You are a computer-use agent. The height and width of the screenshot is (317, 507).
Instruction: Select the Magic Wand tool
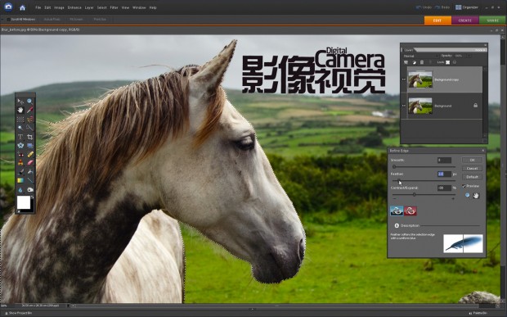(x=29, y=128)
